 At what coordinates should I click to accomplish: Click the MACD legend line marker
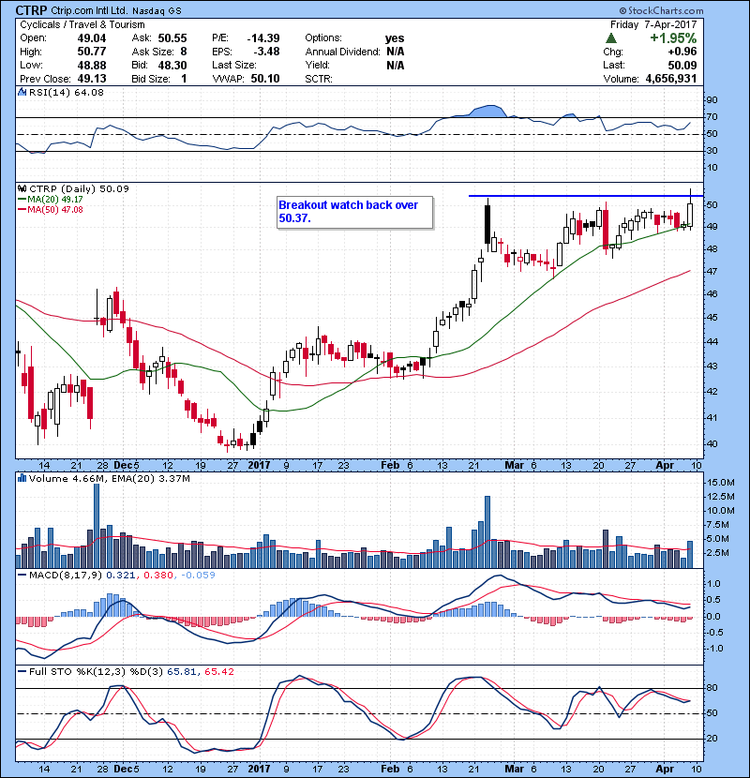[22, 576]
